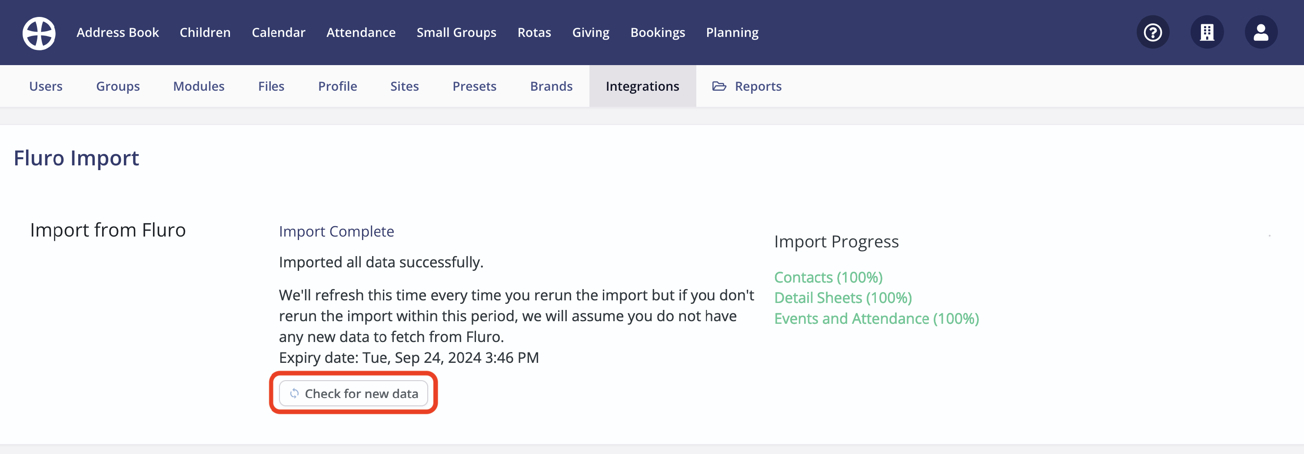
Task: Click the building organization icon
Action: (1207, 32)
